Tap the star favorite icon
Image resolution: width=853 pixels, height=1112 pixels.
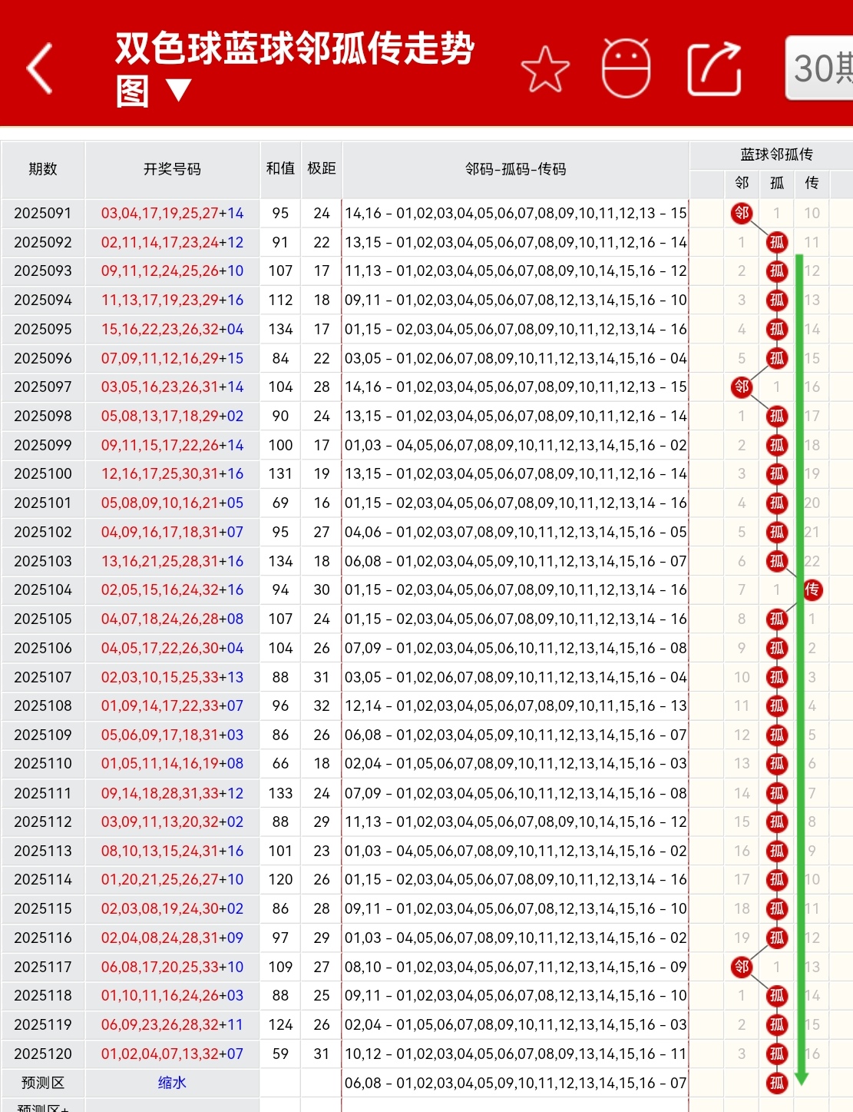pyautogui.click(x=545, y=68)
